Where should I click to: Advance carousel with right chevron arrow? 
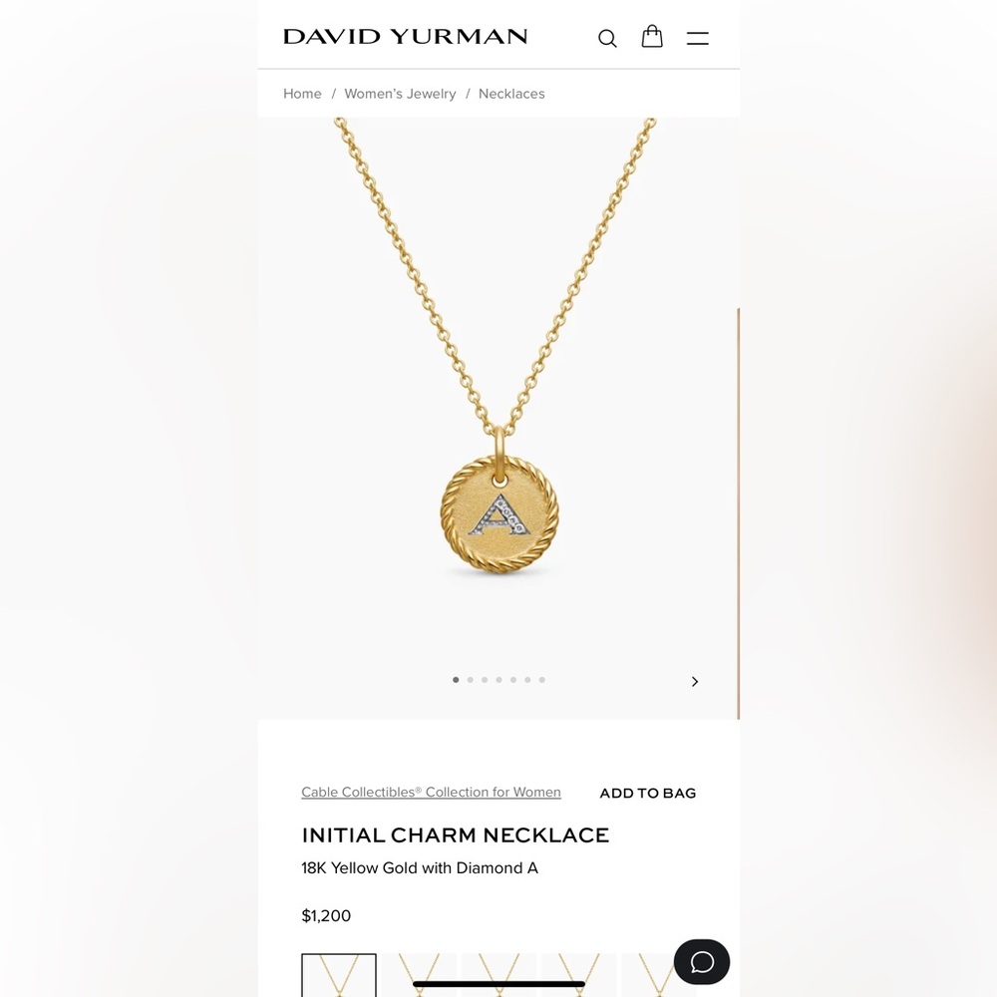pos(694,682)
